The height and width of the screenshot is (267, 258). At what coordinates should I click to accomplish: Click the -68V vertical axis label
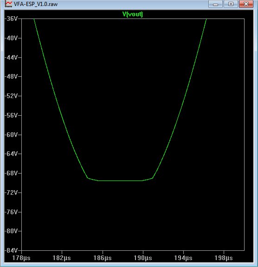11,173
